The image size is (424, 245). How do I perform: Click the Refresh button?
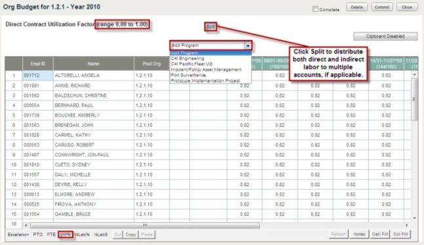[339, 234]
